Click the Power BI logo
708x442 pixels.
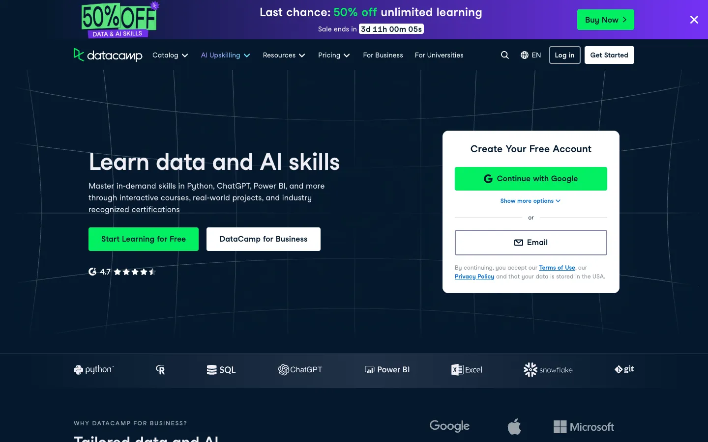(387, 370)
